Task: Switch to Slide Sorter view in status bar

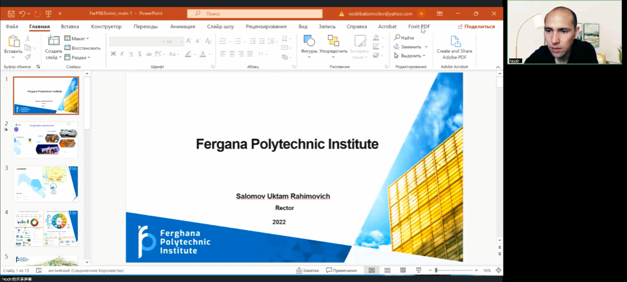Action: pos(387,270)
